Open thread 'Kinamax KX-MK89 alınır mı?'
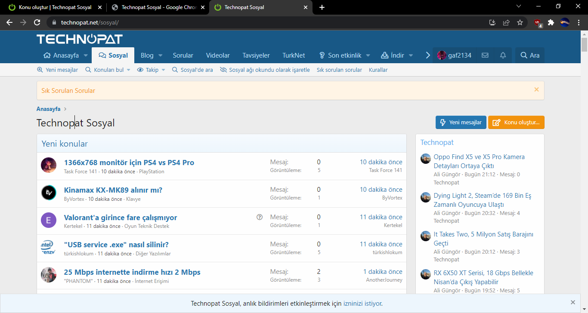The image size is (588, 313). point(113,190)
